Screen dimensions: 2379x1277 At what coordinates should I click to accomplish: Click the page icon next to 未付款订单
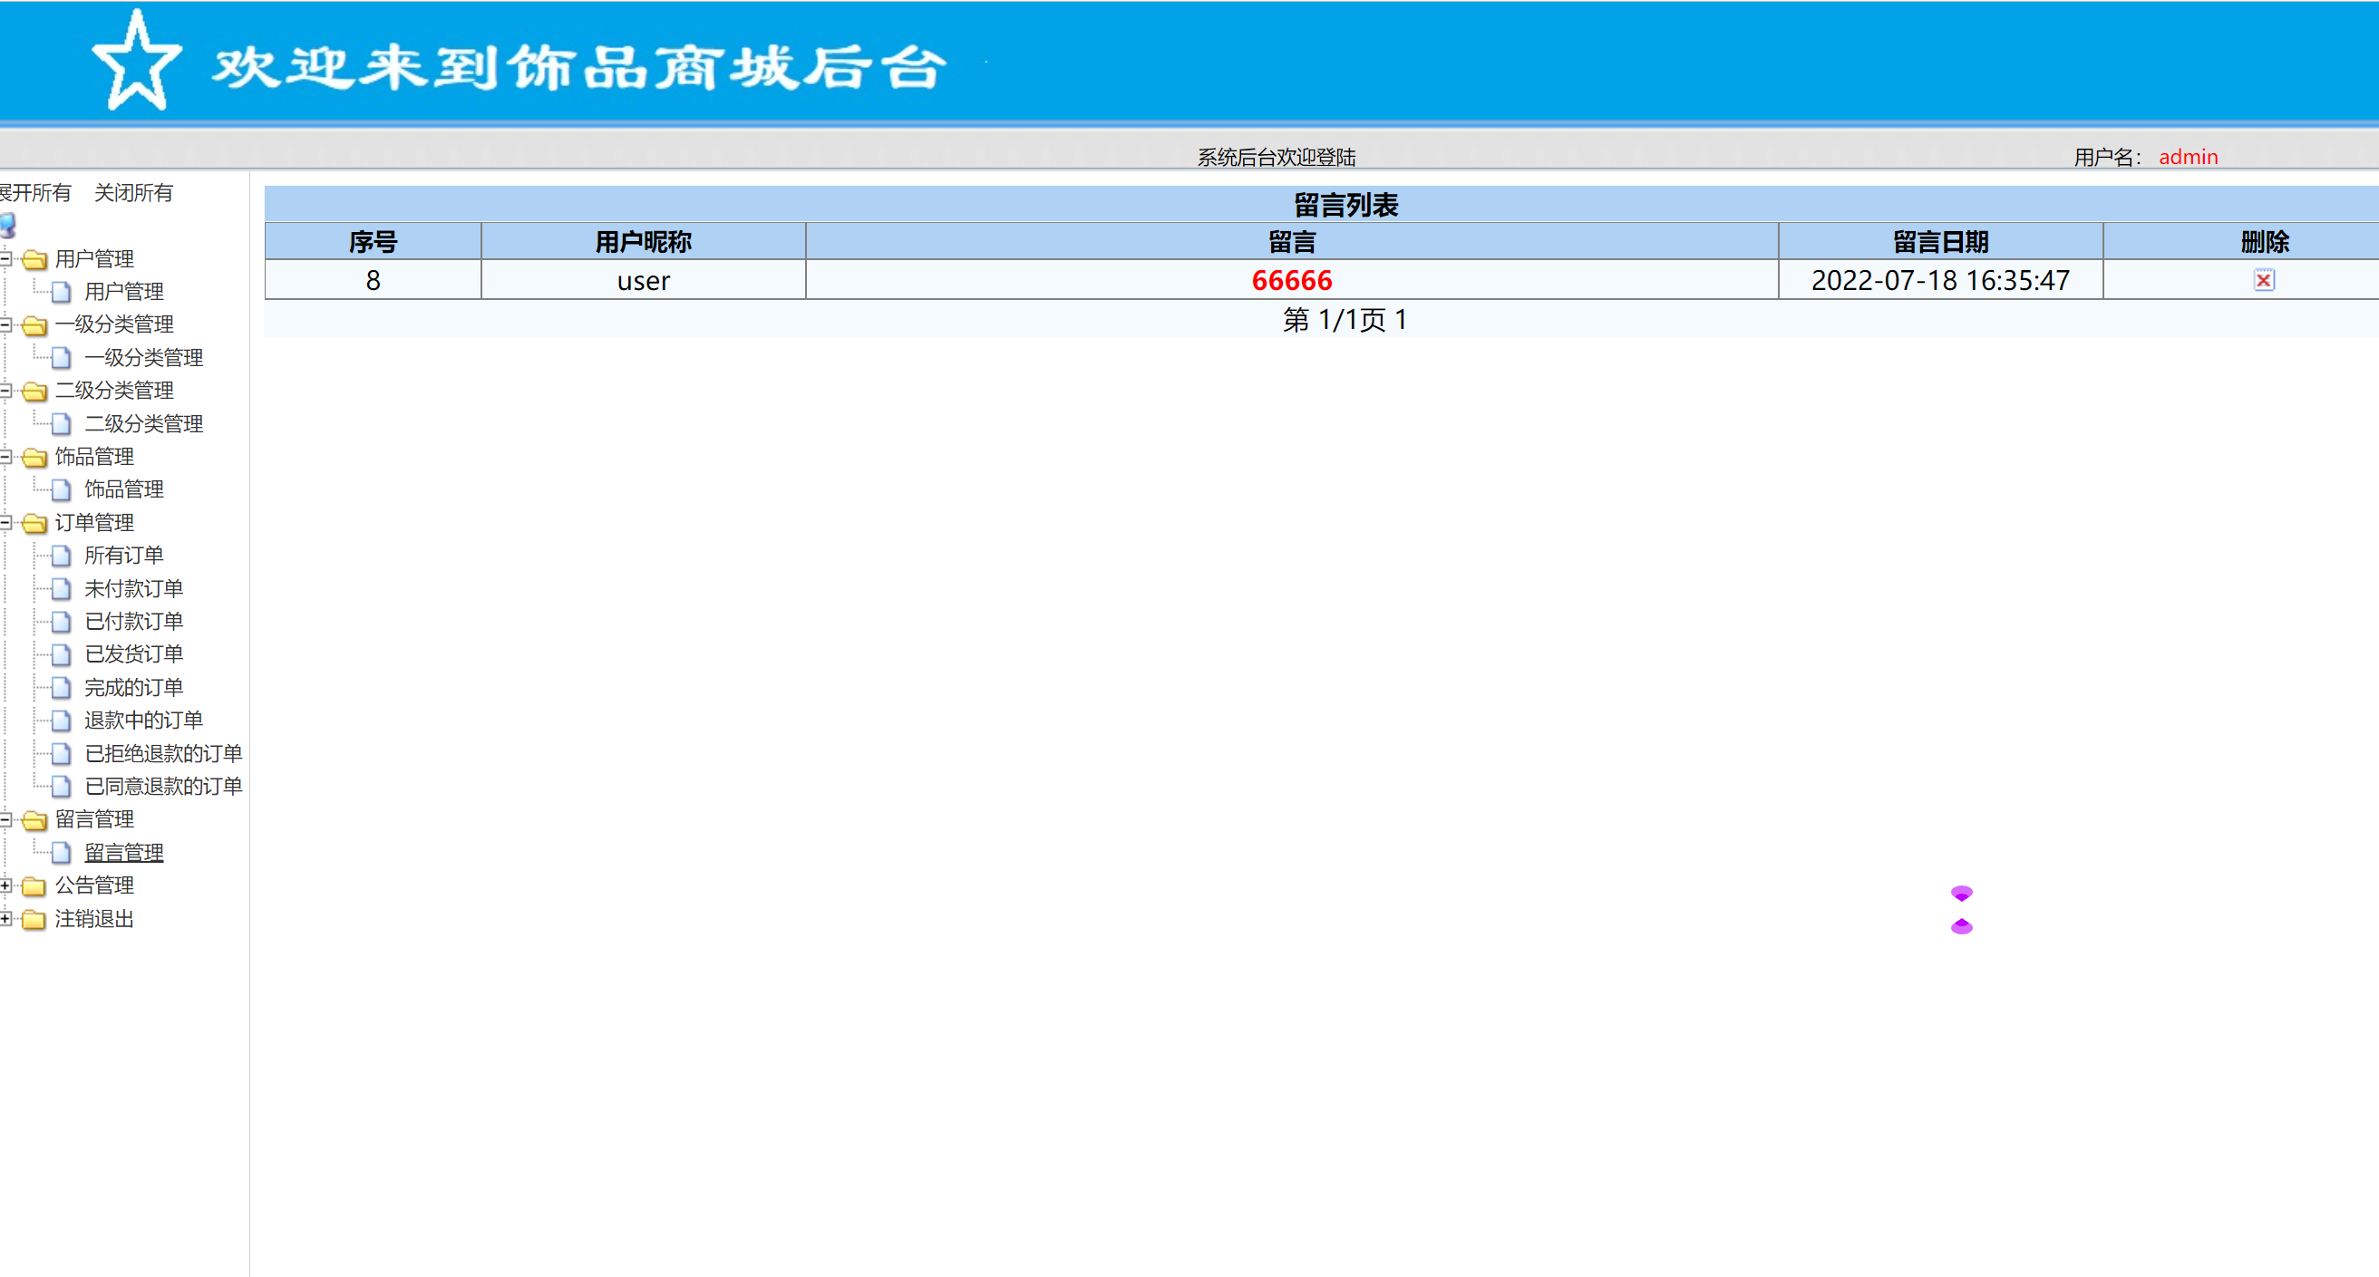click(61, 588)
